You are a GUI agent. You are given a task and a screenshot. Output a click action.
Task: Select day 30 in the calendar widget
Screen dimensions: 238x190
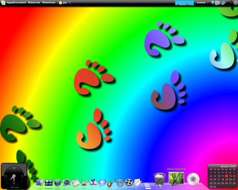[215, 187]
